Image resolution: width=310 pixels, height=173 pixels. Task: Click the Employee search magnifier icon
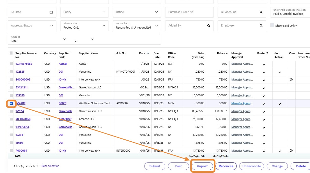[261, 26]
